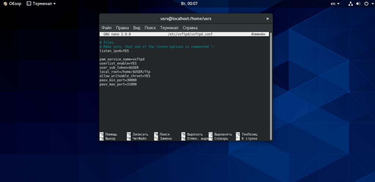Screen dimensions: 375x182
Task: Click the local_root=/home/$USER/ftp line
Action: [125, 72]
